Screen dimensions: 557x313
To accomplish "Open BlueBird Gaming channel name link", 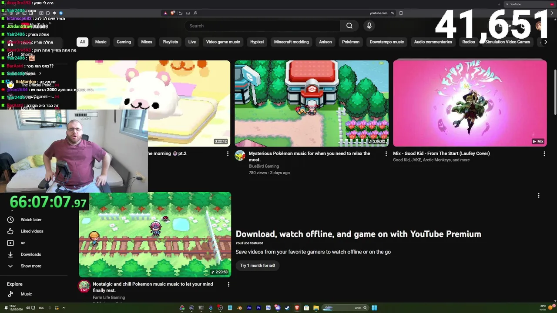I will click(x=264, y=166).
